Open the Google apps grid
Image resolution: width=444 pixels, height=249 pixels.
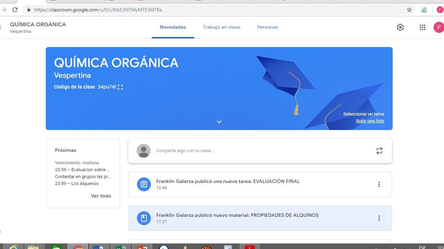click(x=422, y=27)
